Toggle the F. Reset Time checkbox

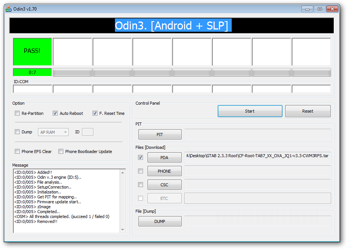(95, 113)
